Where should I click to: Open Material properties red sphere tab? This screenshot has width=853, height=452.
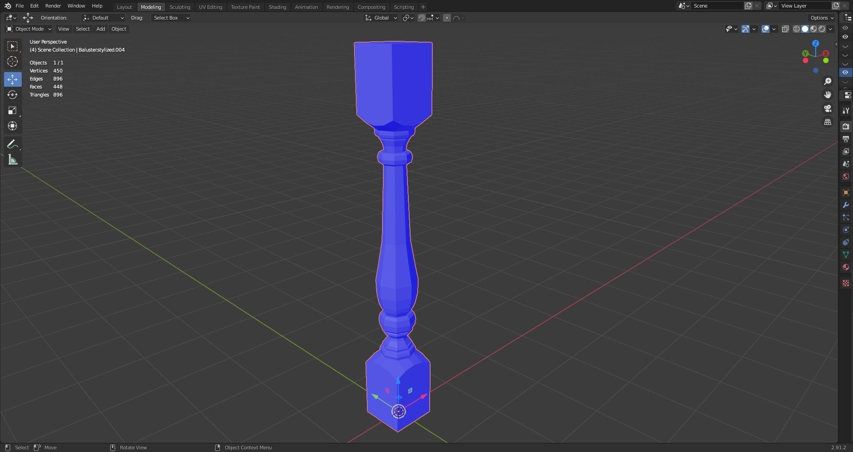coord(845,267)
